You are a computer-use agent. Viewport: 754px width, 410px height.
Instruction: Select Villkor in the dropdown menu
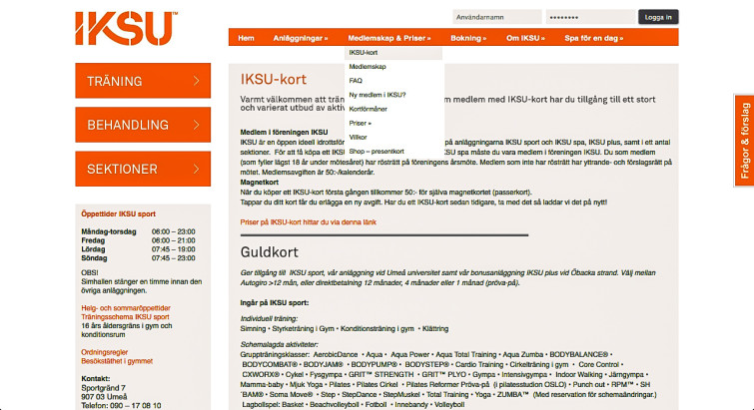pos(393,138)
